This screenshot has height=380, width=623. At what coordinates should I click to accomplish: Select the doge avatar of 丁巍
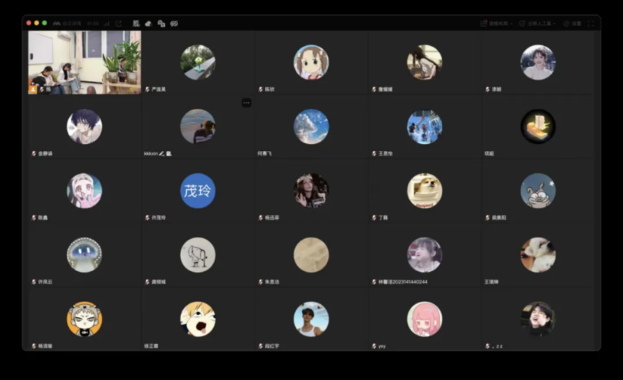click(424, 190)
